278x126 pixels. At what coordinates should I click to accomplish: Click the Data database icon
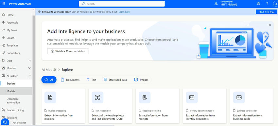[3, 61]
